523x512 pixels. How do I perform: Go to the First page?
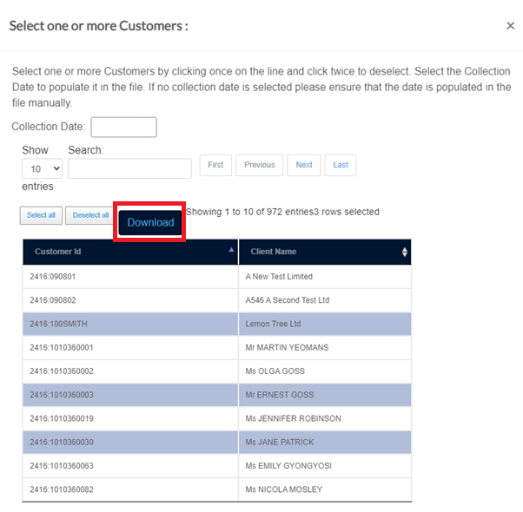point(215,165)
